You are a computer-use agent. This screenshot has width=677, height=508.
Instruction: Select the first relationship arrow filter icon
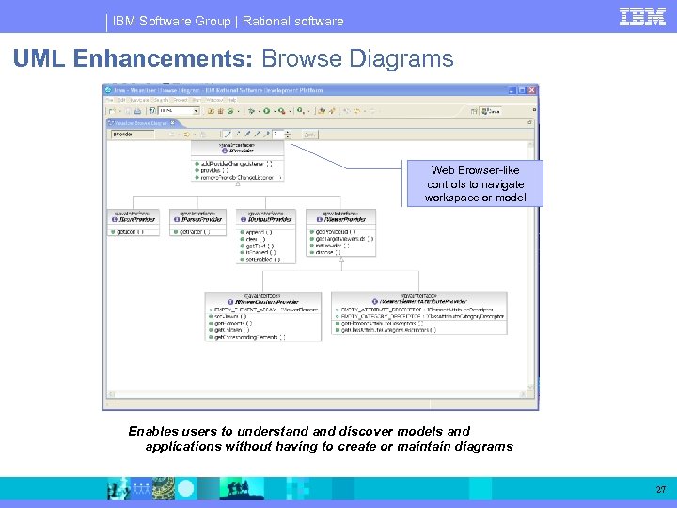click(228, 135)
